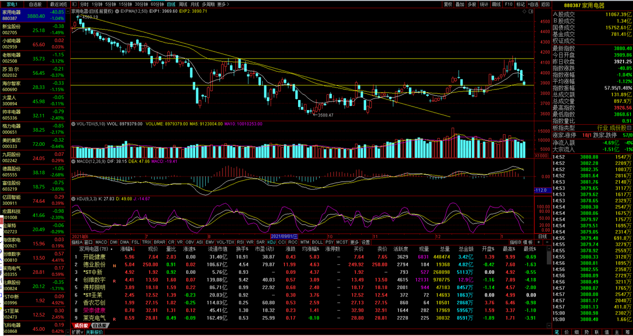Switch to MACD indicator tab
This screenshot has width=633, height=336.
[x=102, y=242]
